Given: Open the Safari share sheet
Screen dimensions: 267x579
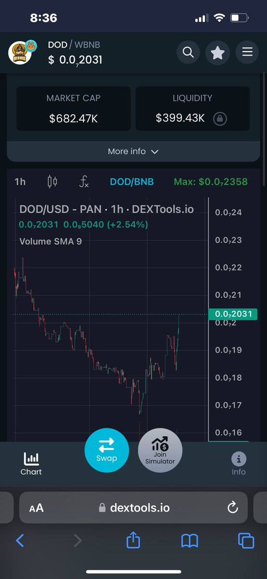Looking at the screenshot, I should click(133, 540).
